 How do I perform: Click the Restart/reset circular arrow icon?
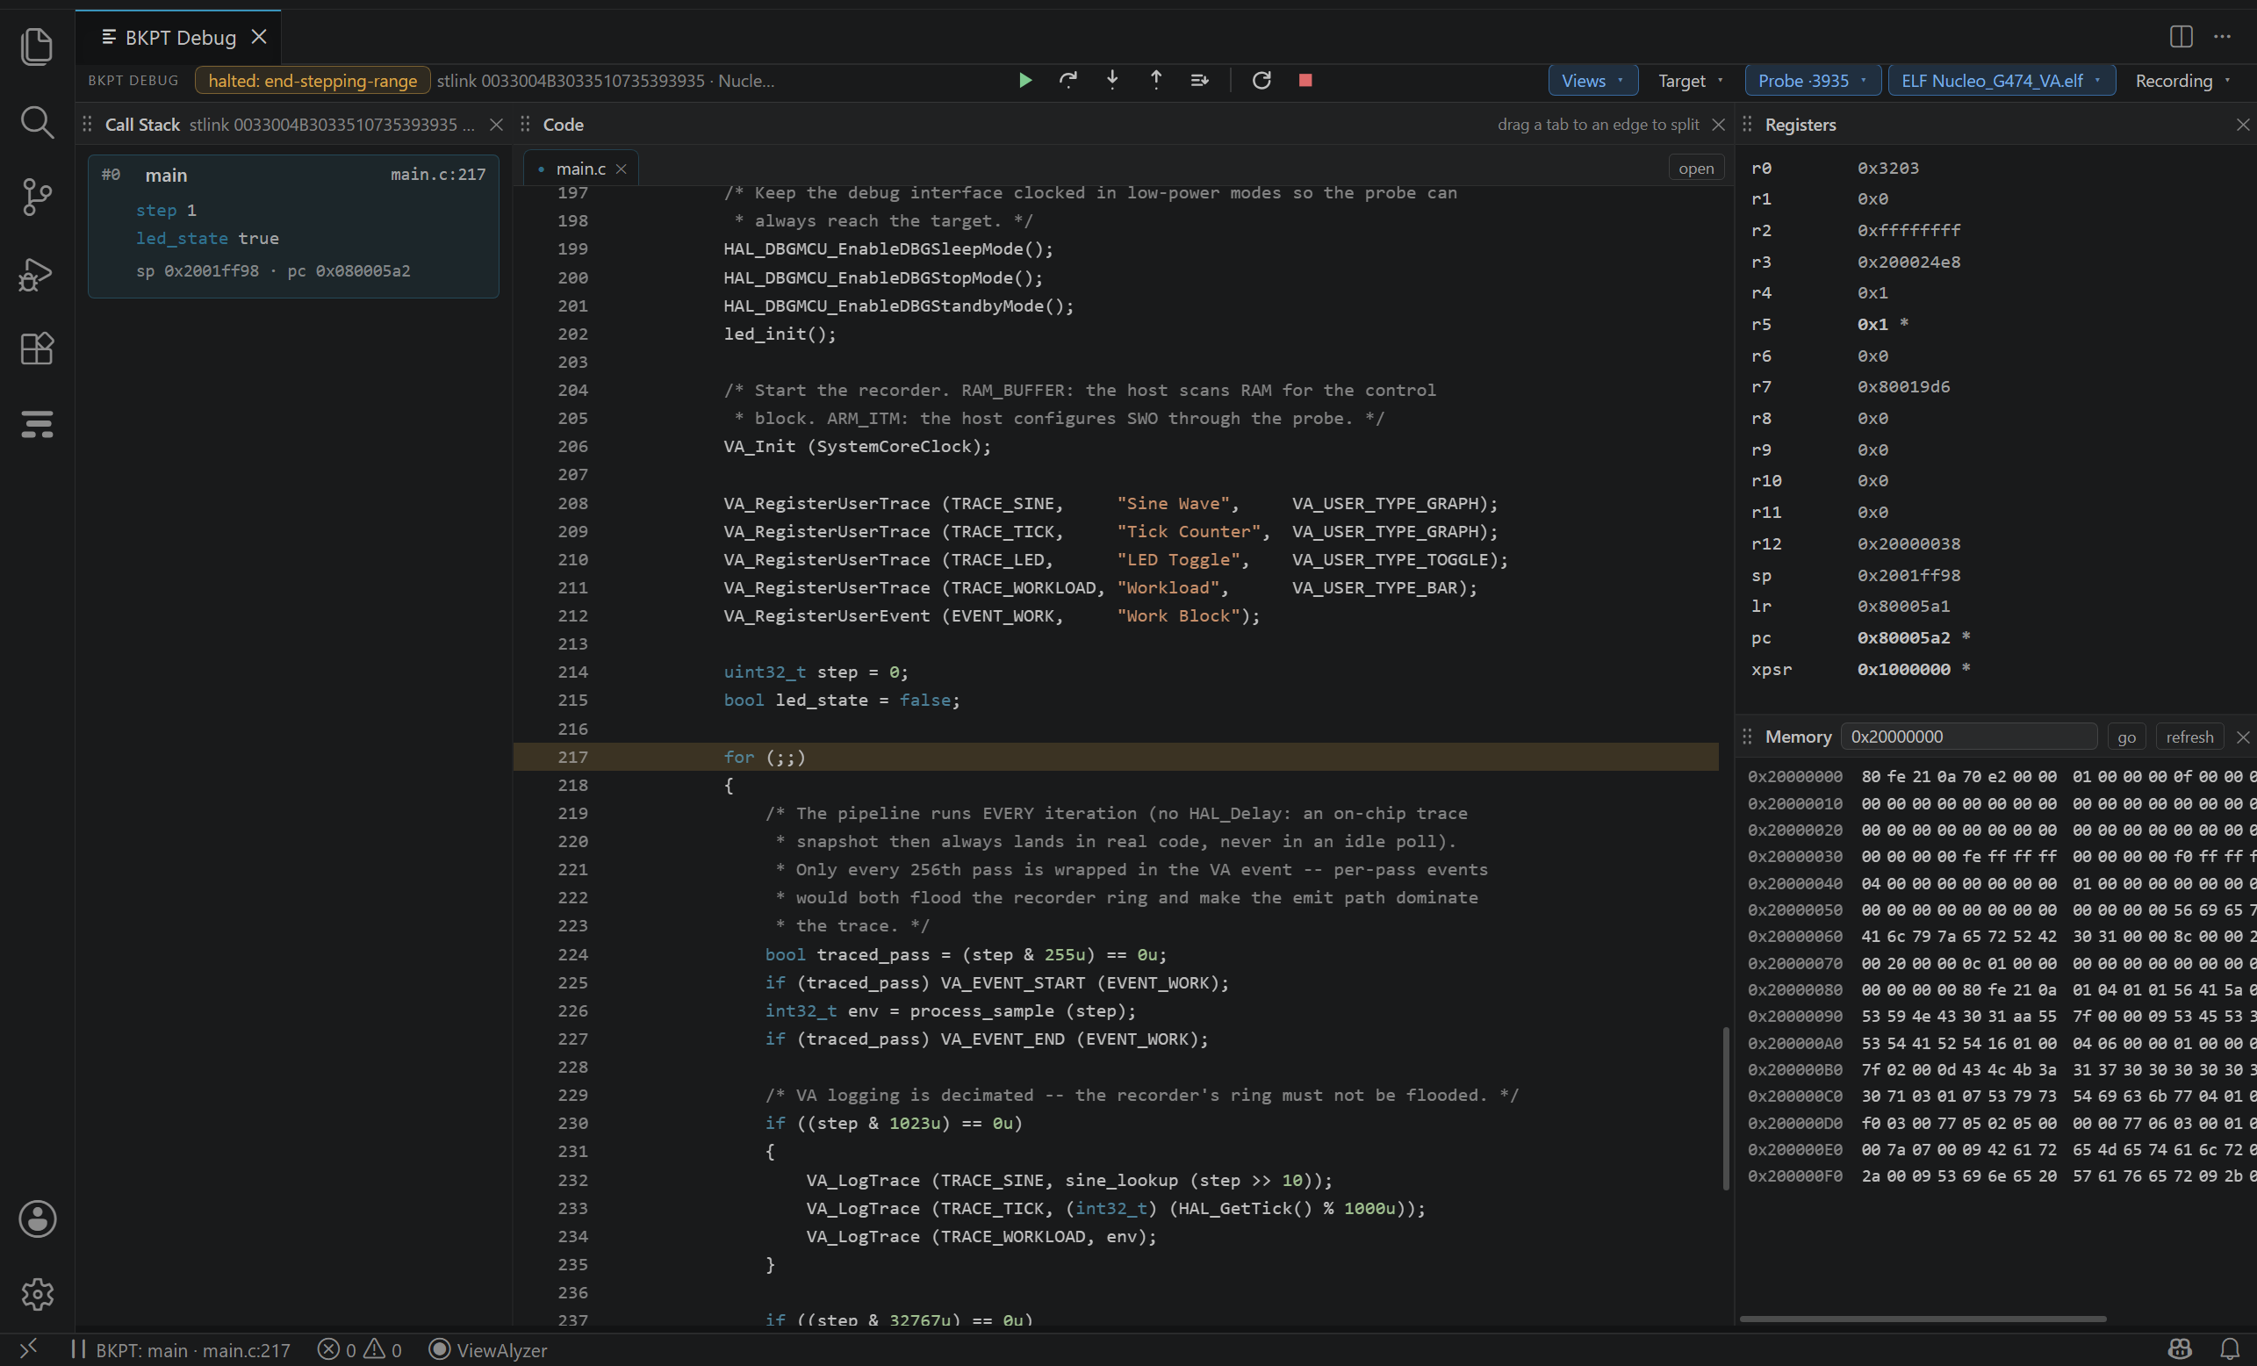(x=1261, y=81)
